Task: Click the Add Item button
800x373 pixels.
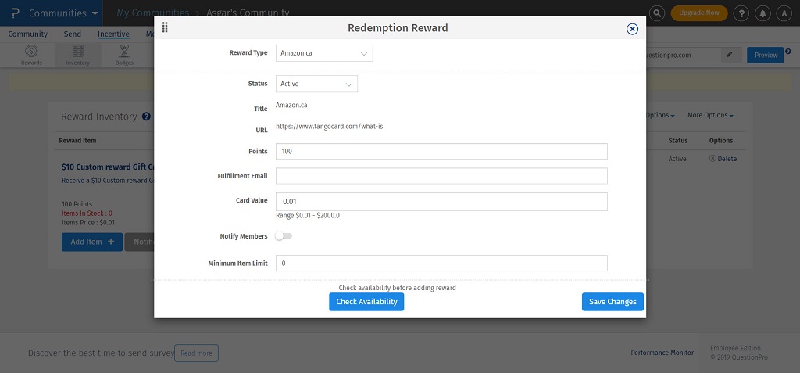Action: 92,242
